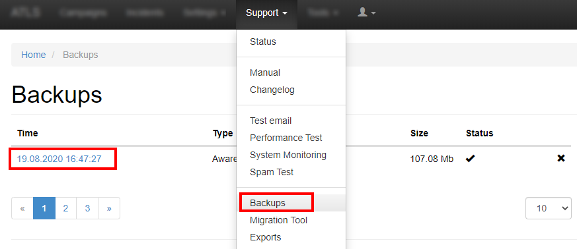
Task: Click the status checkmark icon
Action: [470, 159]
